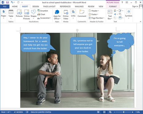Select the 'Hey, I swear' speech bubble

(x=36, y=43)
